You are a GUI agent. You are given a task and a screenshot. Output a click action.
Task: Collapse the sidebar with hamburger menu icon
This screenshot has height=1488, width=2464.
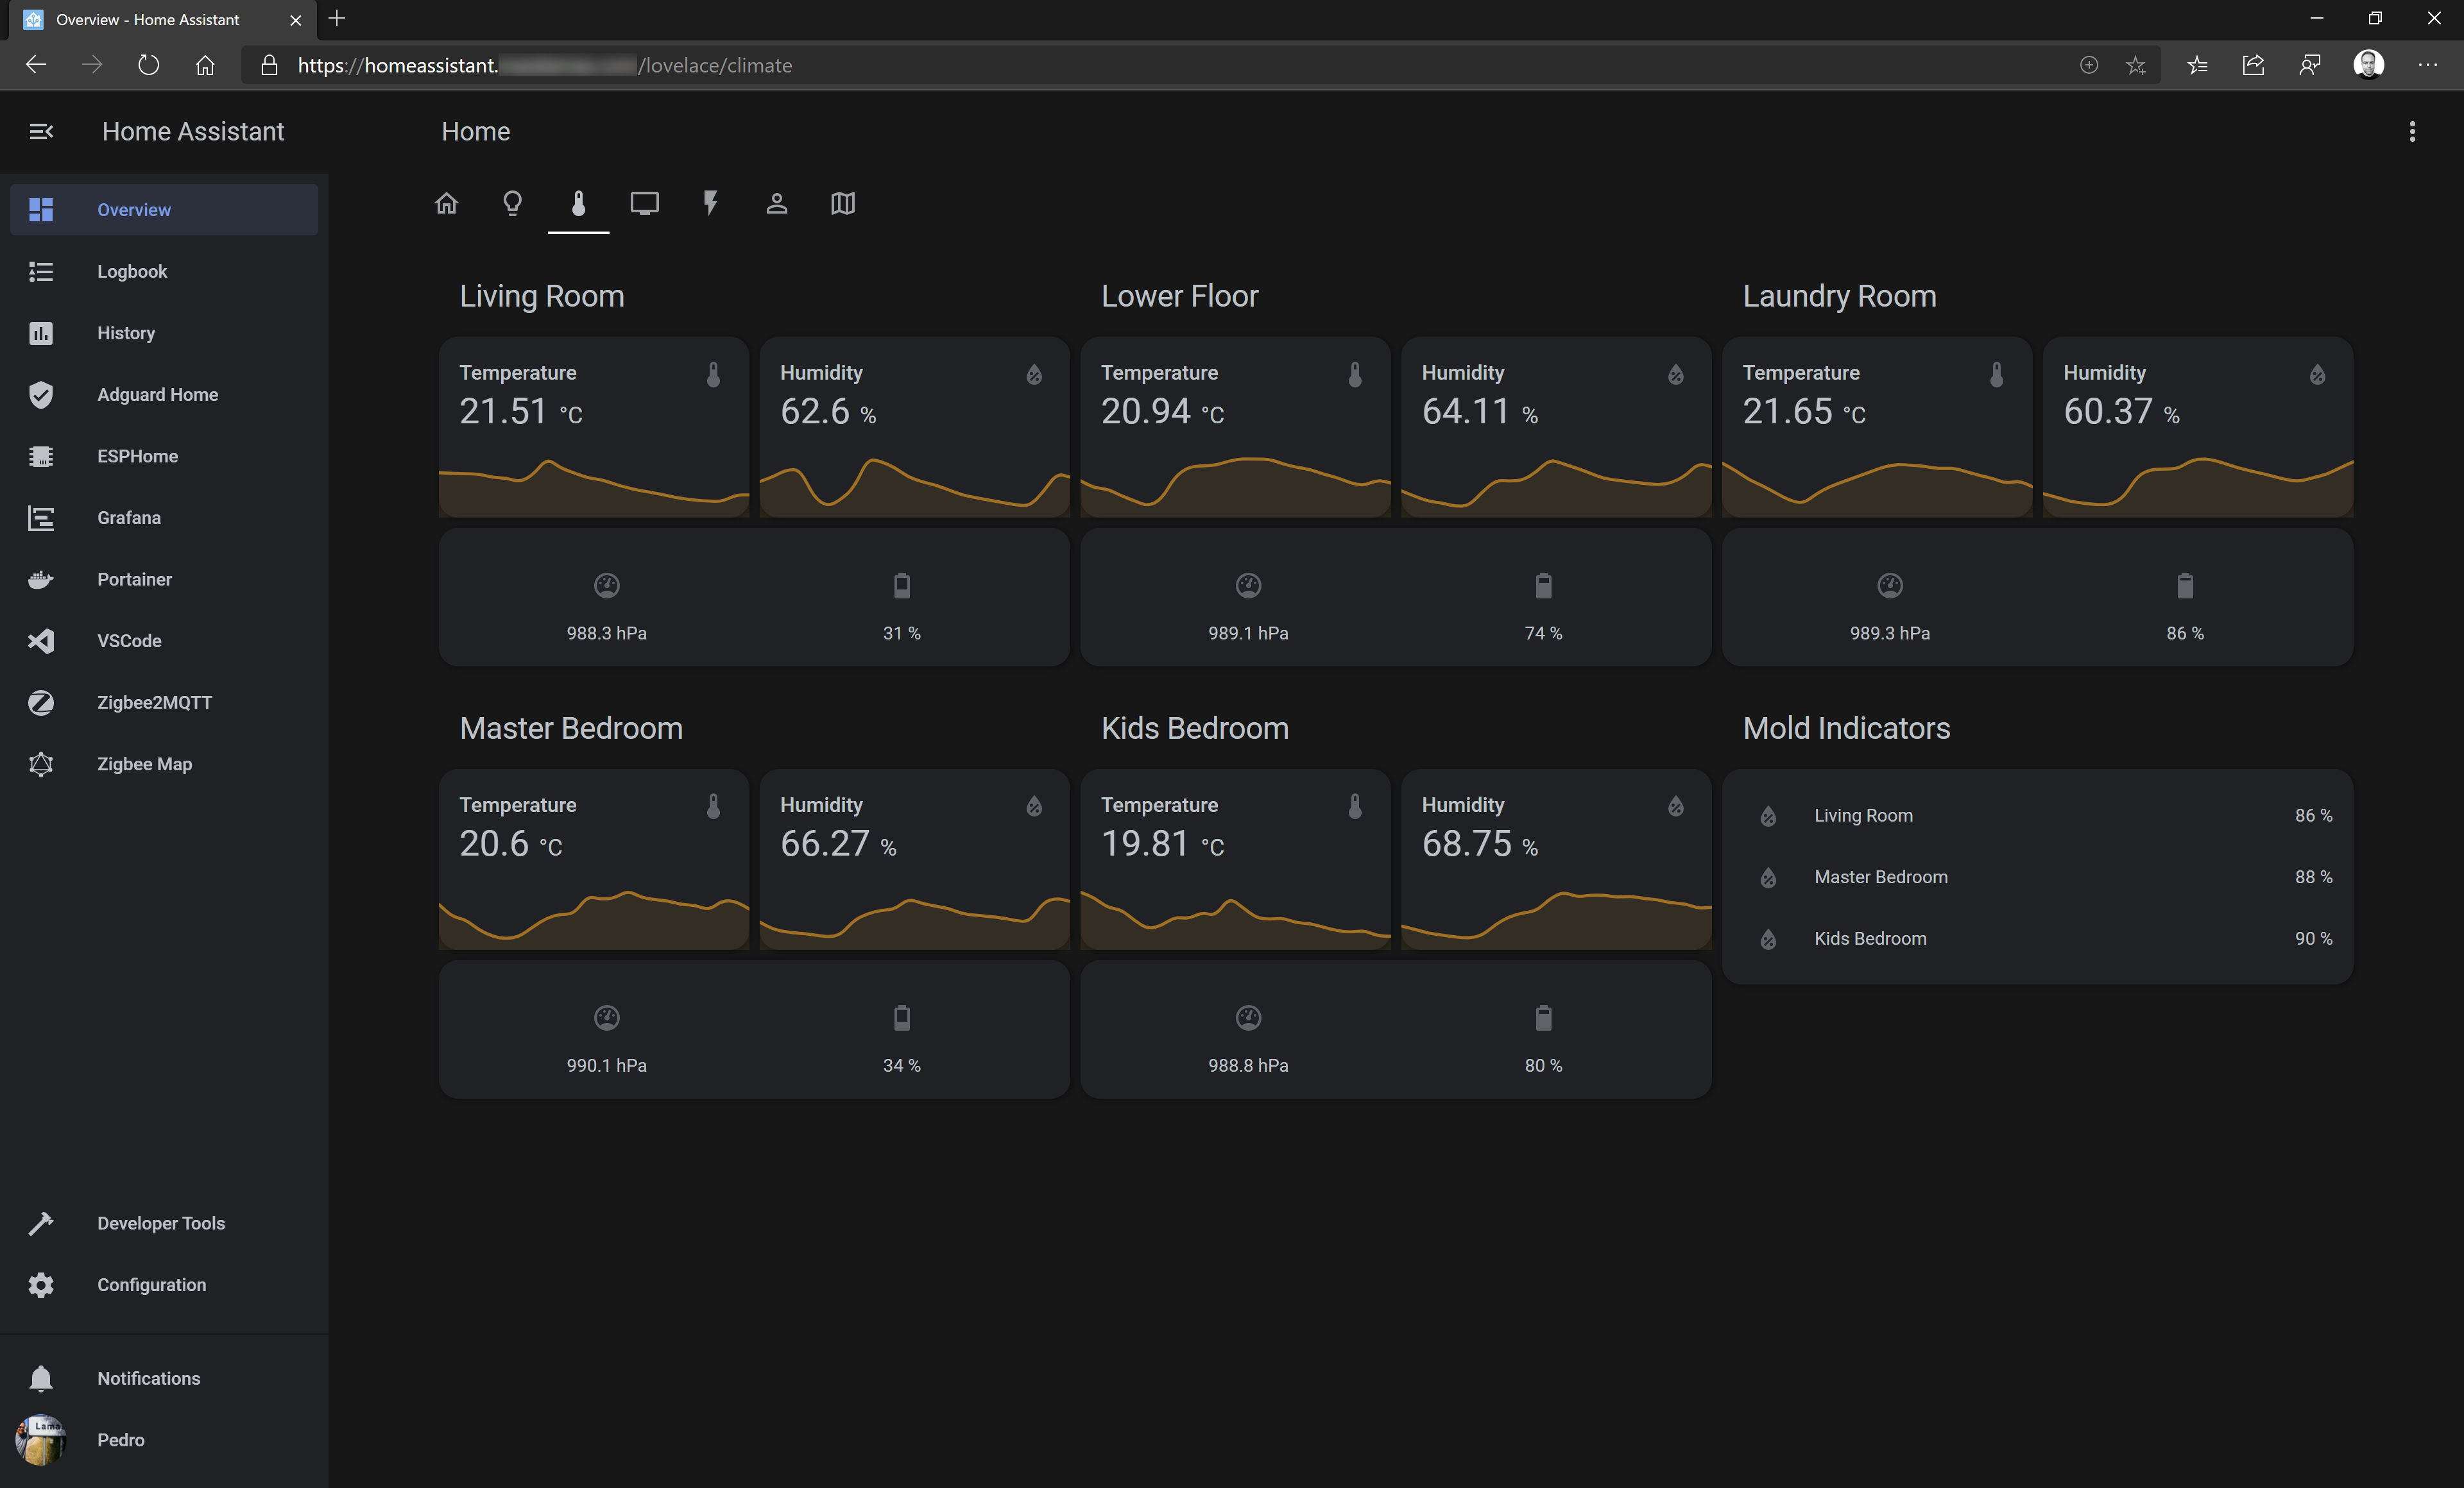tap(41, 131)
